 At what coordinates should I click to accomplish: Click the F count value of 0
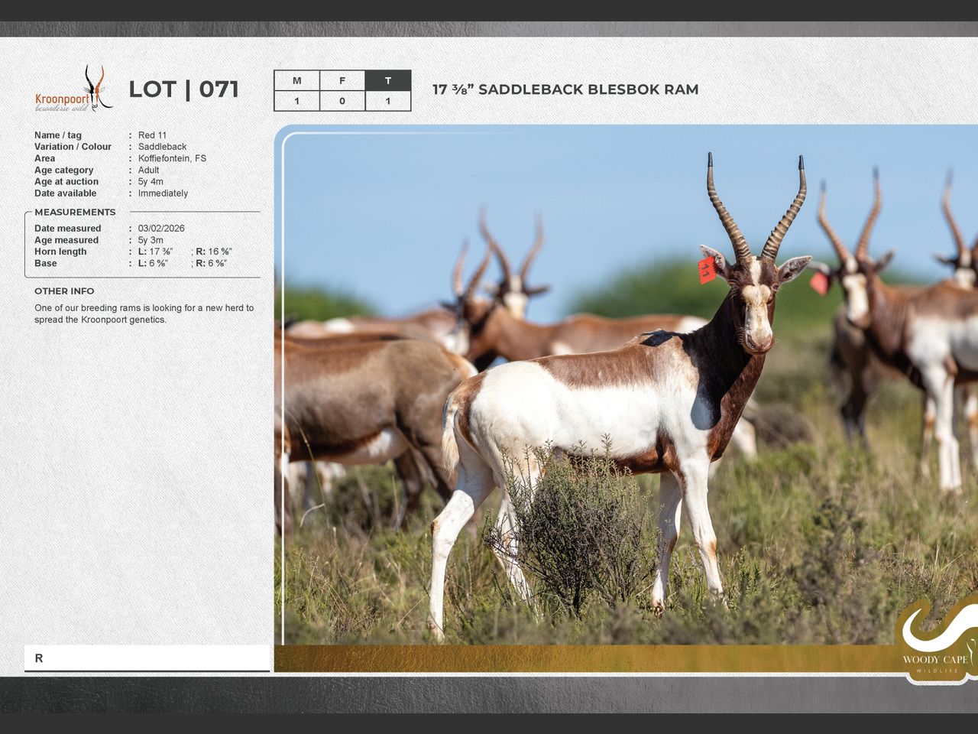coord(342,101)
